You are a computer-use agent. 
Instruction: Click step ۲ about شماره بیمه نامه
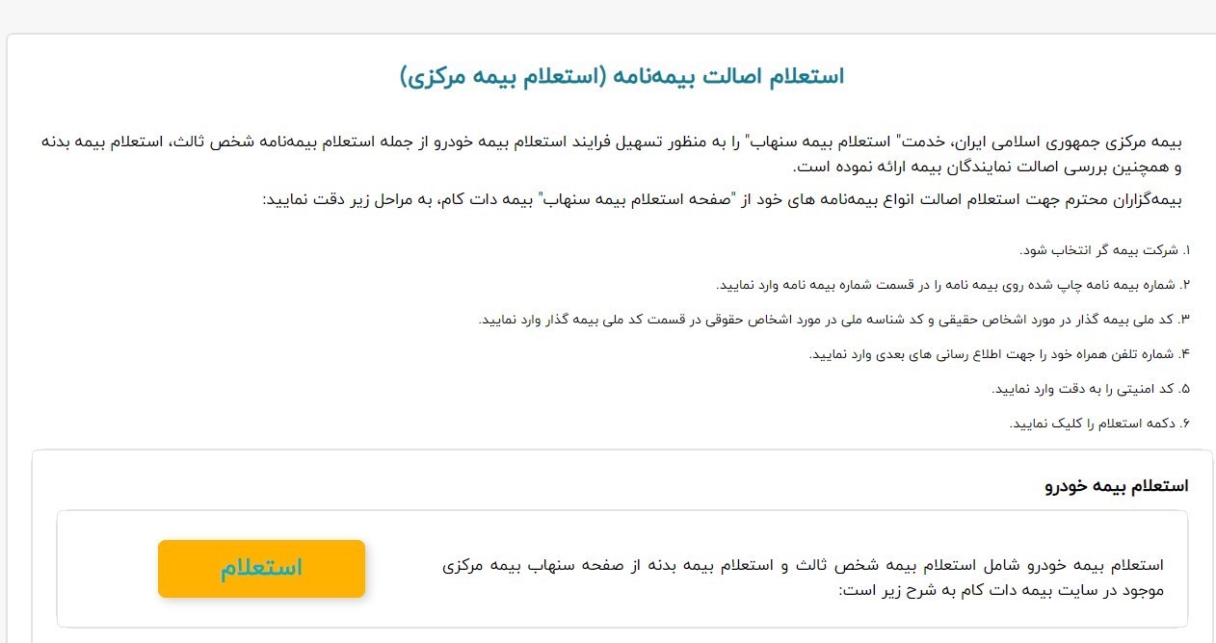953,285
